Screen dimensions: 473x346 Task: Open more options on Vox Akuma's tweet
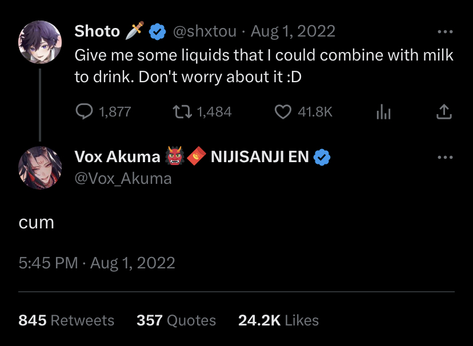click(444, 157)
